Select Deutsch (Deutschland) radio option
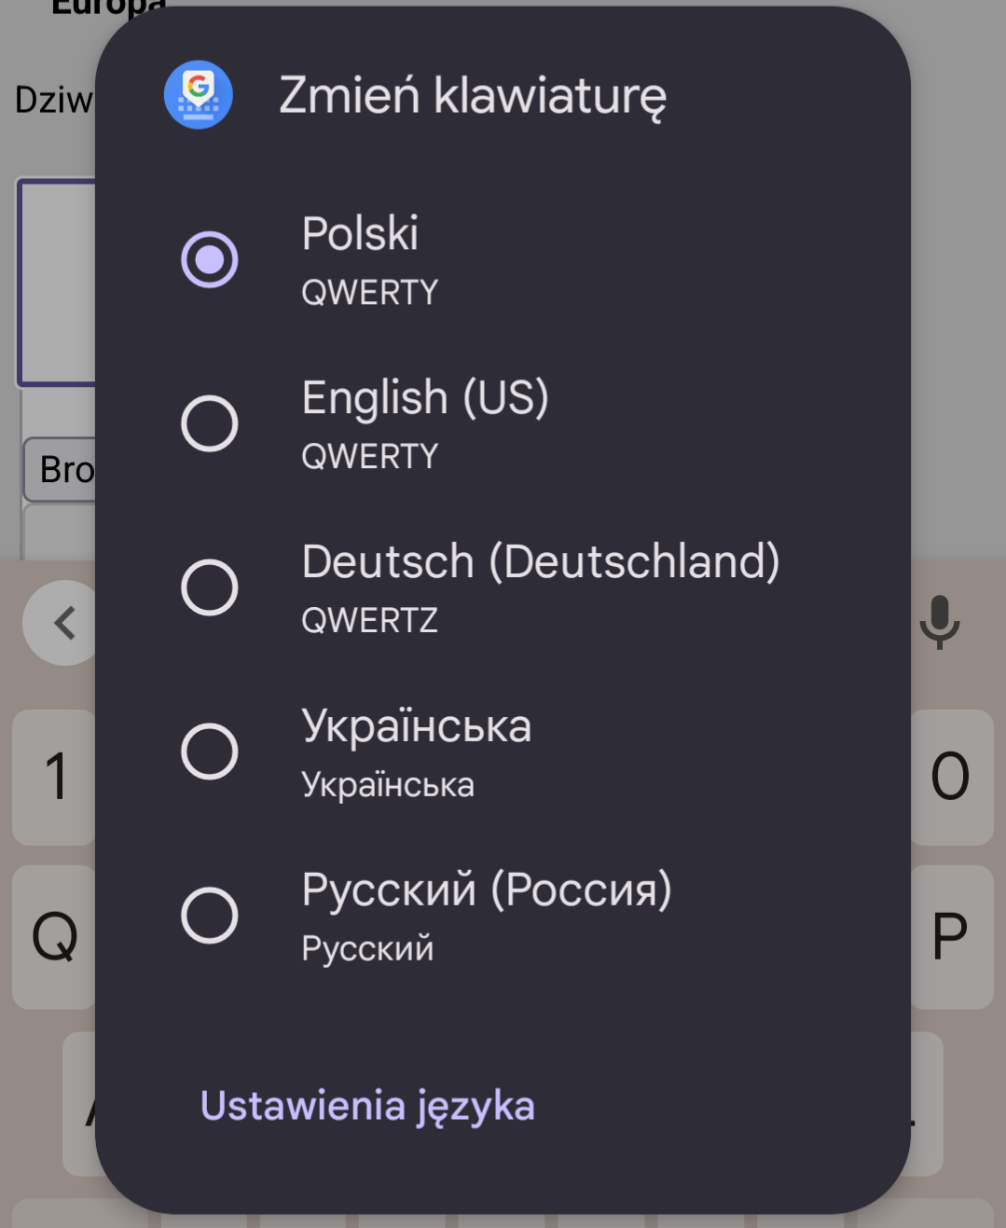Image resolution: width=1006 pixels, height=1228 pixels. coord(210,587)
